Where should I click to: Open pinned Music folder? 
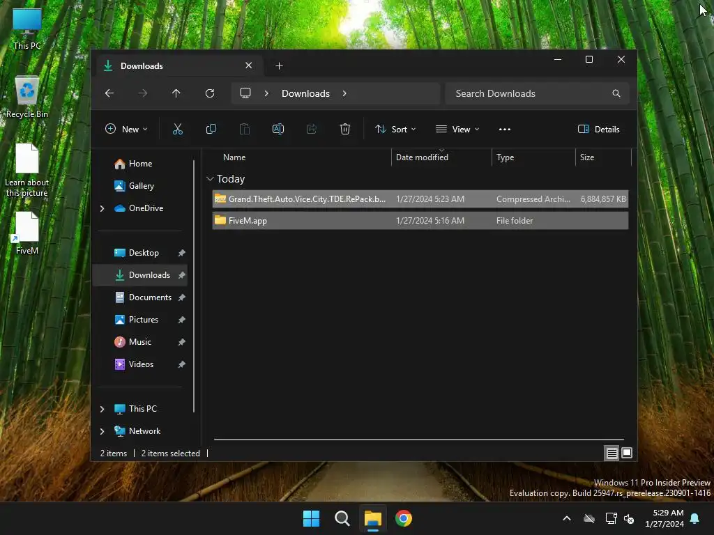point(139,342)
